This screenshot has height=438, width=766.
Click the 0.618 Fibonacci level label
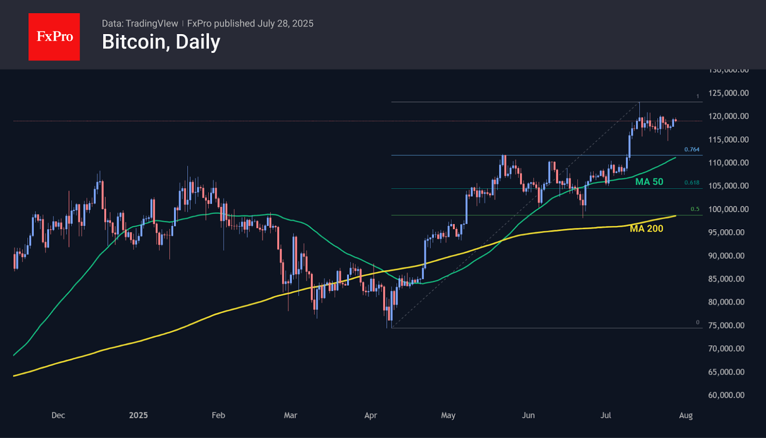[x=691, y=183]
